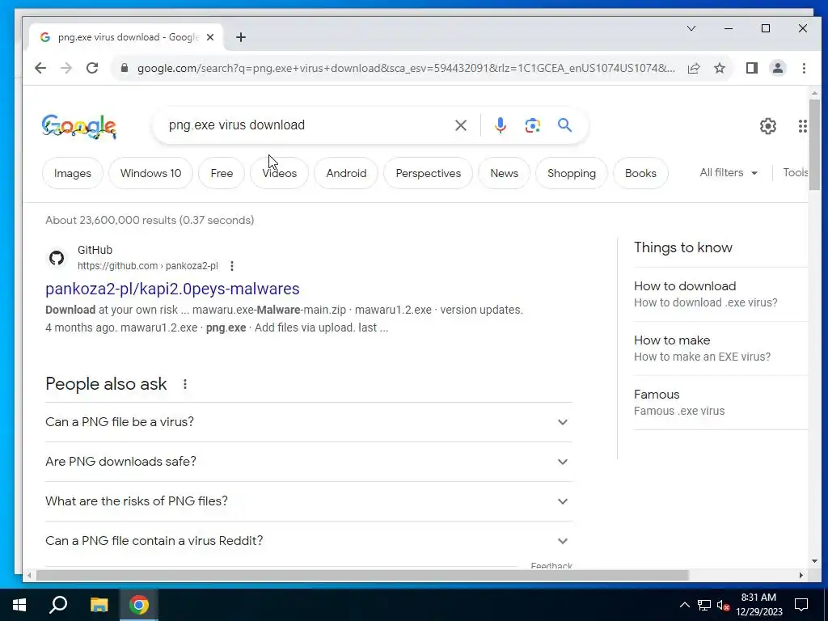Open Windows Start menu
The height and width of the screenshot is (621, 828).
click(x=19, y=605)
